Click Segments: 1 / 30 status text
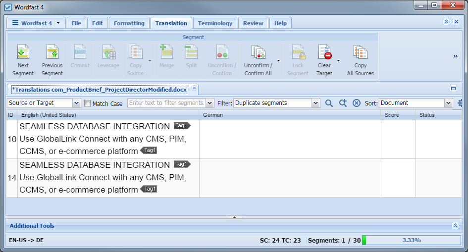The width and height of the screenshot is (468, 252). 334,241
